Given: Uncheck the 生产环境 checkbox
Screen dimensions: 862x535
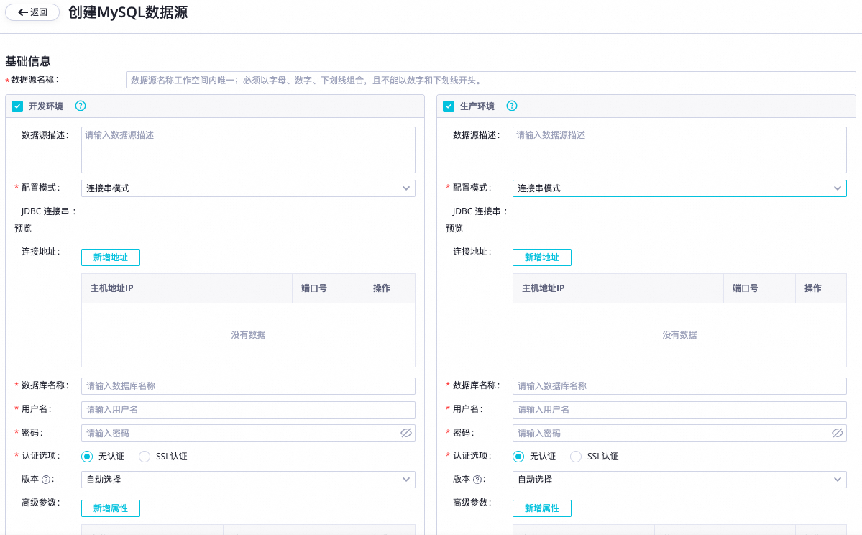Looking at the screenshot, I should tap(449, 106).
